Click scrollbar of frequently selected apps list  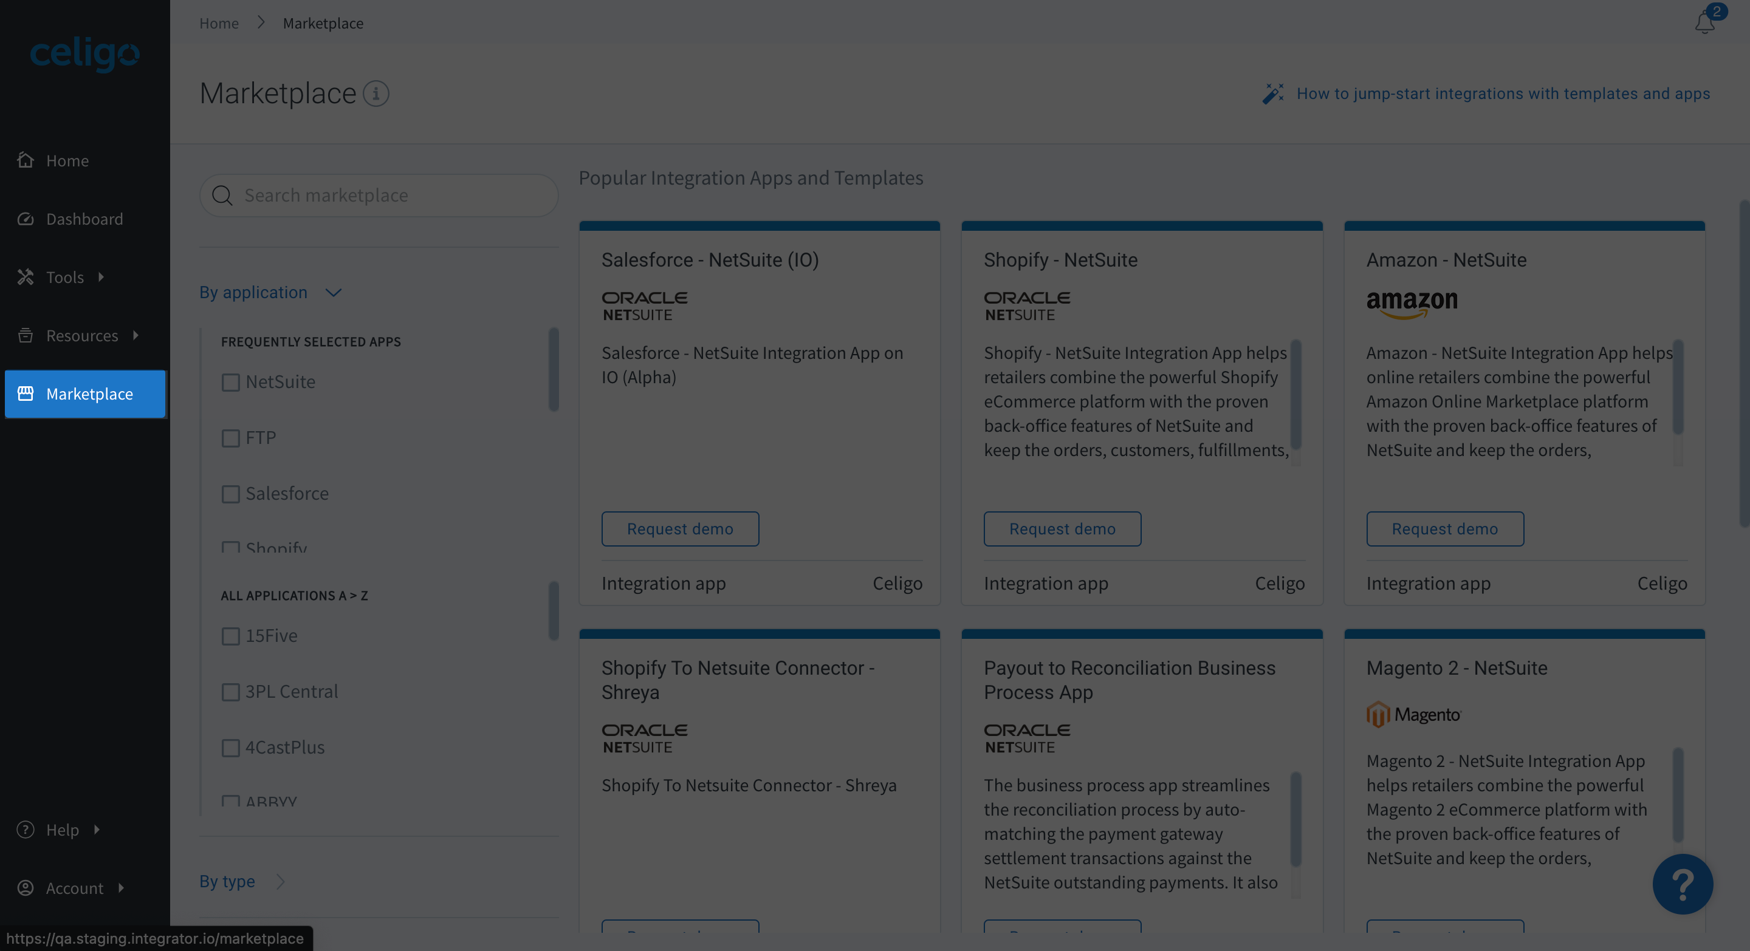point(554,369)
